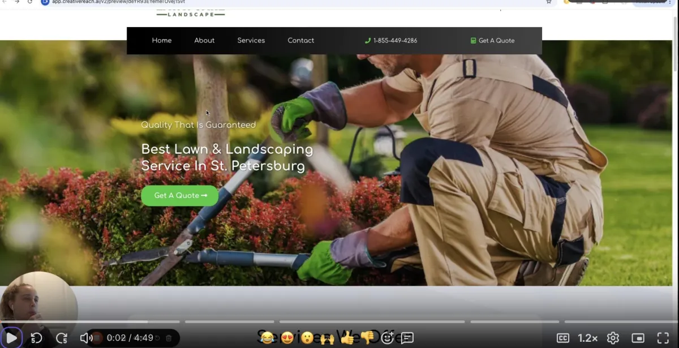This screenshot has height=348, width=679.
Task: Click phone number 1-855-449-4286
Action: 391,41
